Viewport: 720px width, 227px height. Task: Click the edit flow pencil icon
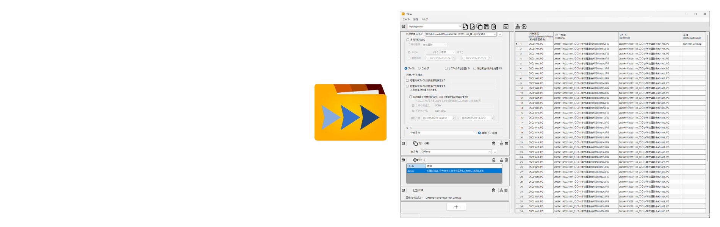pyautogui.click(x=473, y=26)
